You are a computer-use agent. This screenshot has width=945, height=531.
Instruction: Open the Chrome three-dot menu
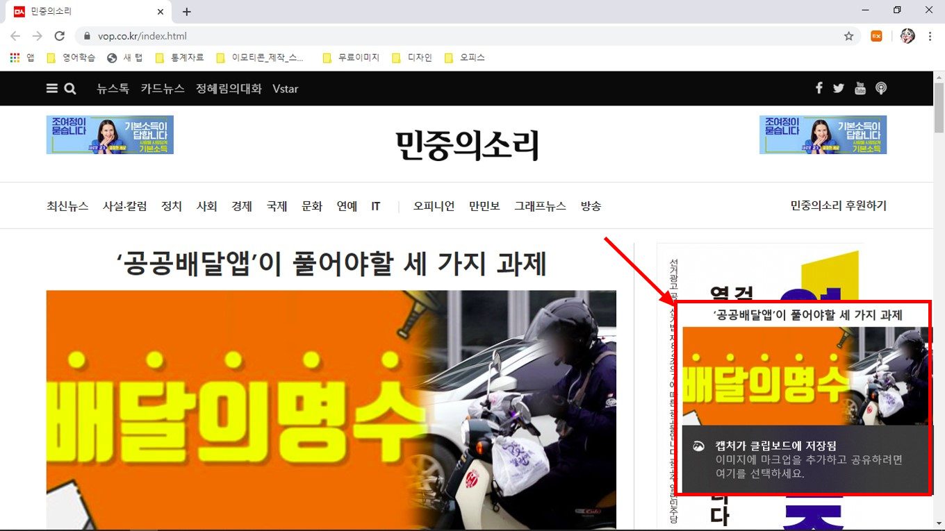click(930, 36)
